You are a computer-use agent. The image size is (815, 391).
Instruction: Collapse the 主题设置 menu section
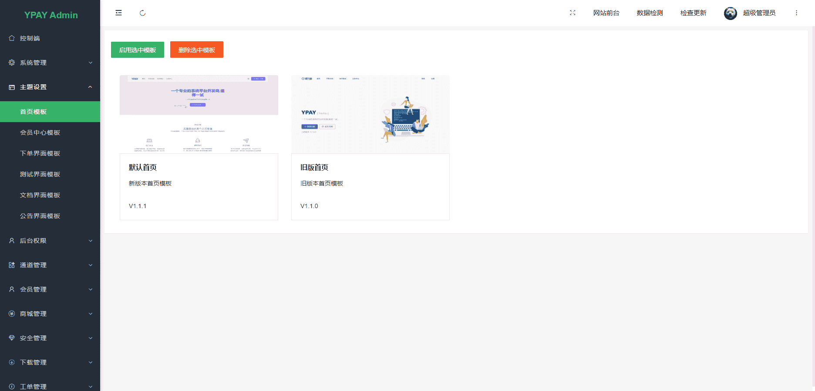(90, 87)
